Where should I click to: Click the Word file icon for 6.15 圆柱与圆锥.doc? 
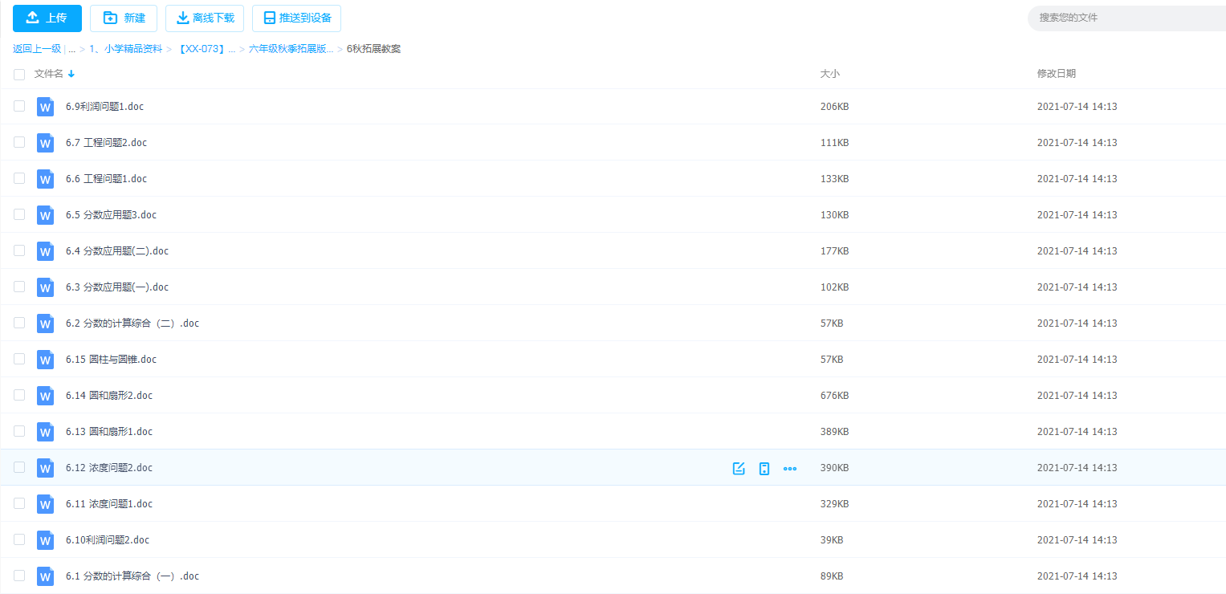pyautogui.click(x=46, y=360)
